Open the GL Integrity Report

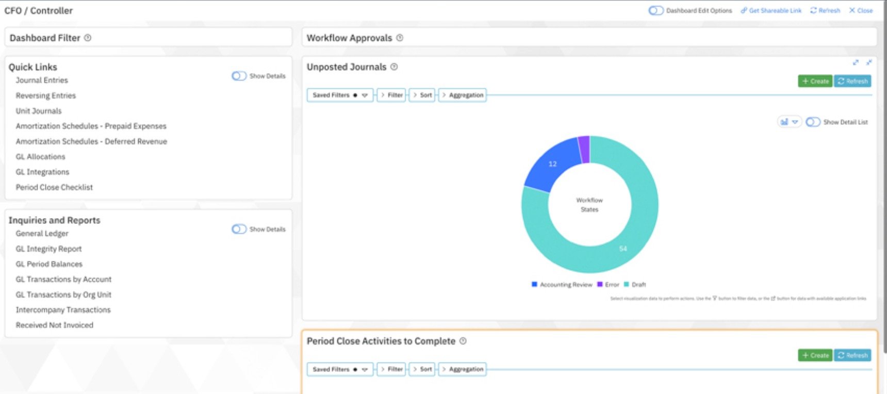click(48, 249)
